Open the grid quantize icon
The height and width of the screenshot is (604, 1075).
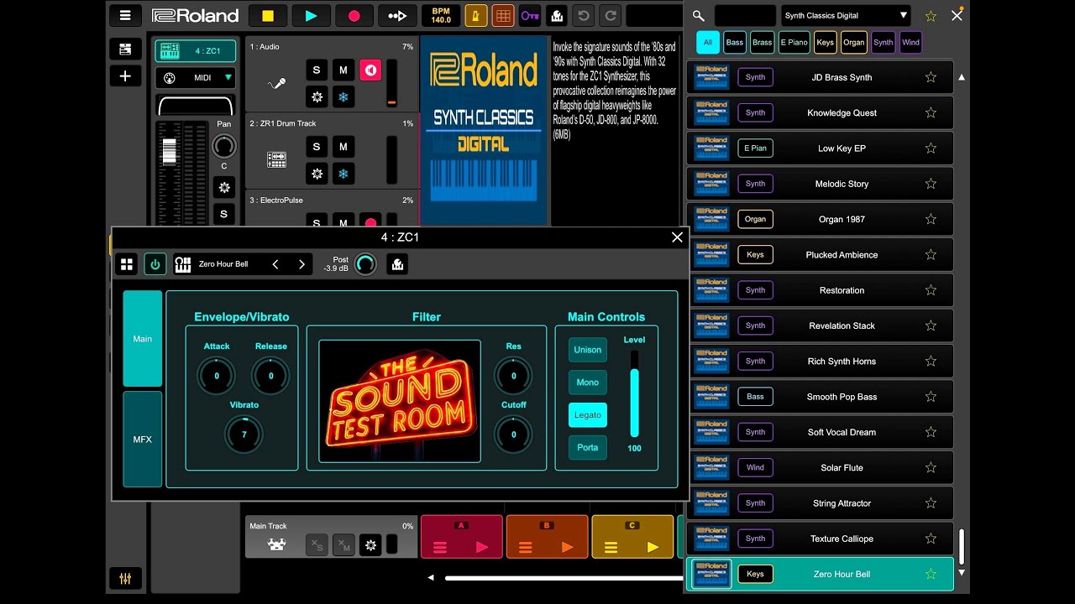coord(503,15)
